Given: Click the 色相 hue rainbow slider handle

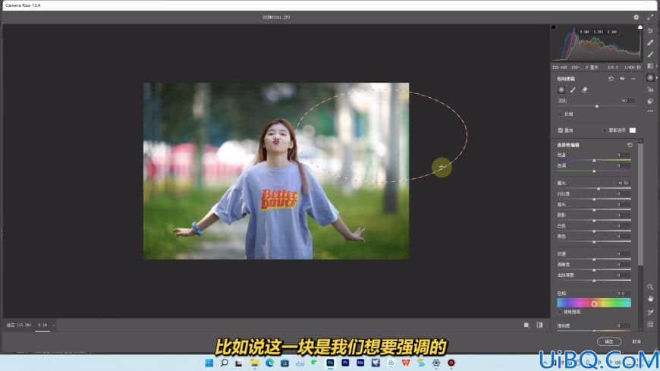Looking at the screenshot, I should coord(594,303).
